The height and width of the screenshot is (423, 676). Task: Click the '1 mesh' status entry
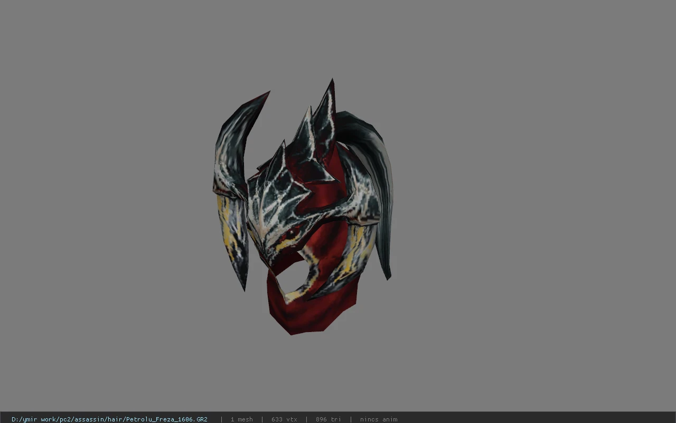tap(241, 419)
